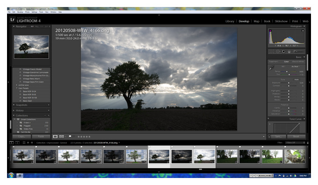Collapse the Navigator panel

point(14,27)
